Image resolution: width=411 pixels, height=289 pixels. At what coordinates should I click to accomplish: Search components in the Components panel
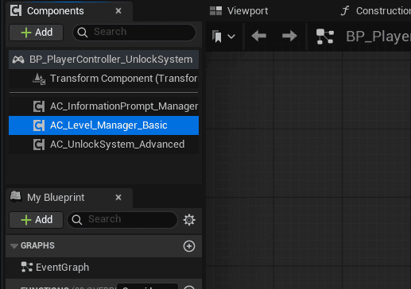tap(134, 33)
